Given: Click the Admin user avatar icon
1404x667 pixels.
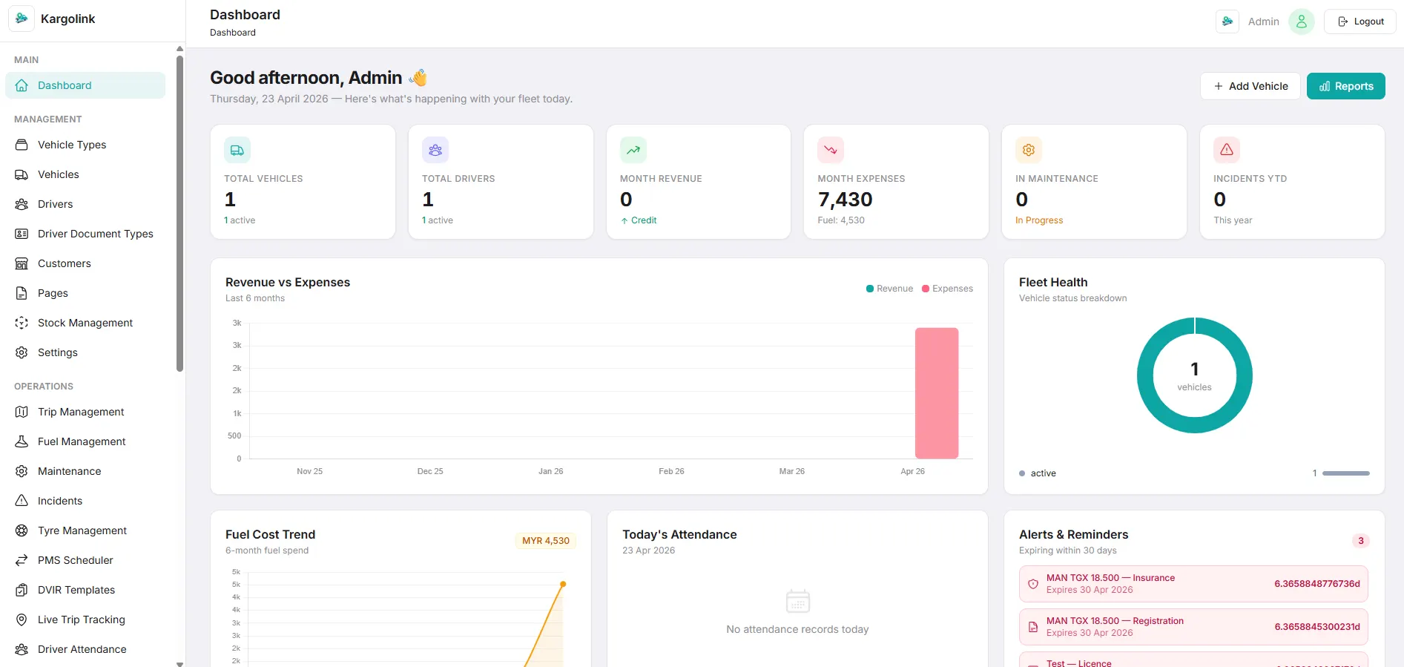Looking at the screenshot, I should [x=1301, y=22].
